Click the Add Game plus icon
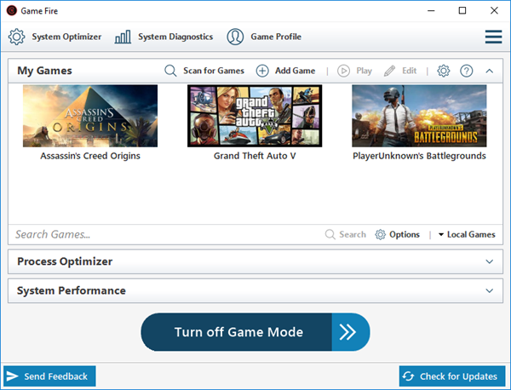 click(262, 71)
